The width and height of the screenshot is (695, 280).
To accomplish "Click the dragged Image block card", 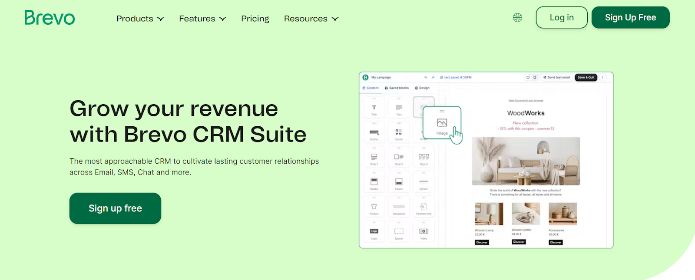I will [442, 123].
